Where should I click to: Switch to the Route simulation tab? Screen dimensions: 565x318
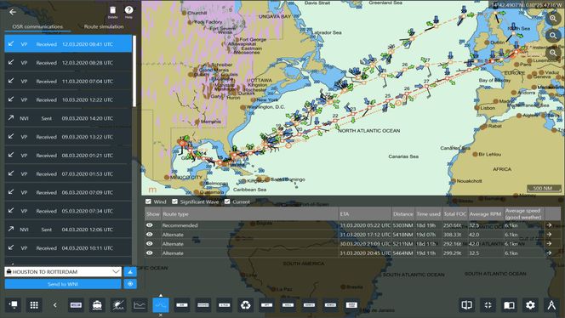pos(104,26)
